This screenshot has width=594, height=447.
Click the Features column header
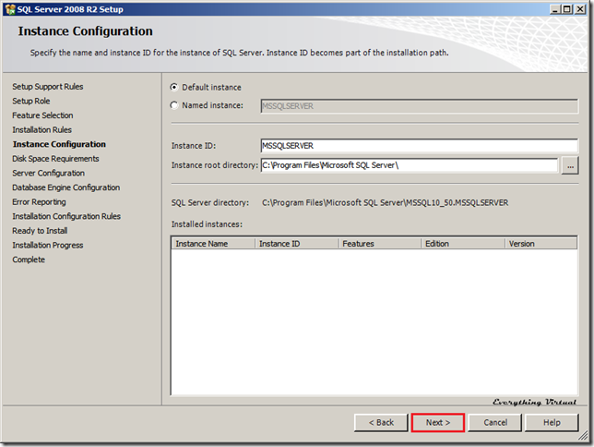click(x=380, y=244)
